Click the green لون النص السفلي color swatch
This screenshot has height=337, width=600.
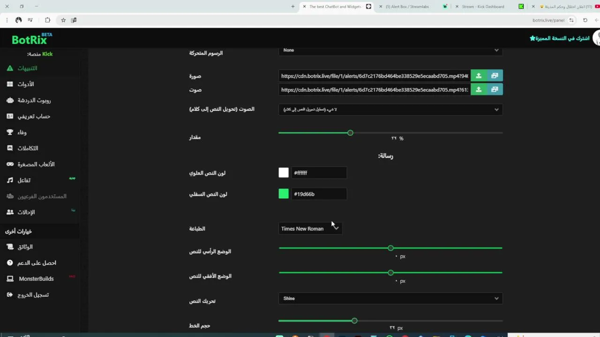pos(284,194)
